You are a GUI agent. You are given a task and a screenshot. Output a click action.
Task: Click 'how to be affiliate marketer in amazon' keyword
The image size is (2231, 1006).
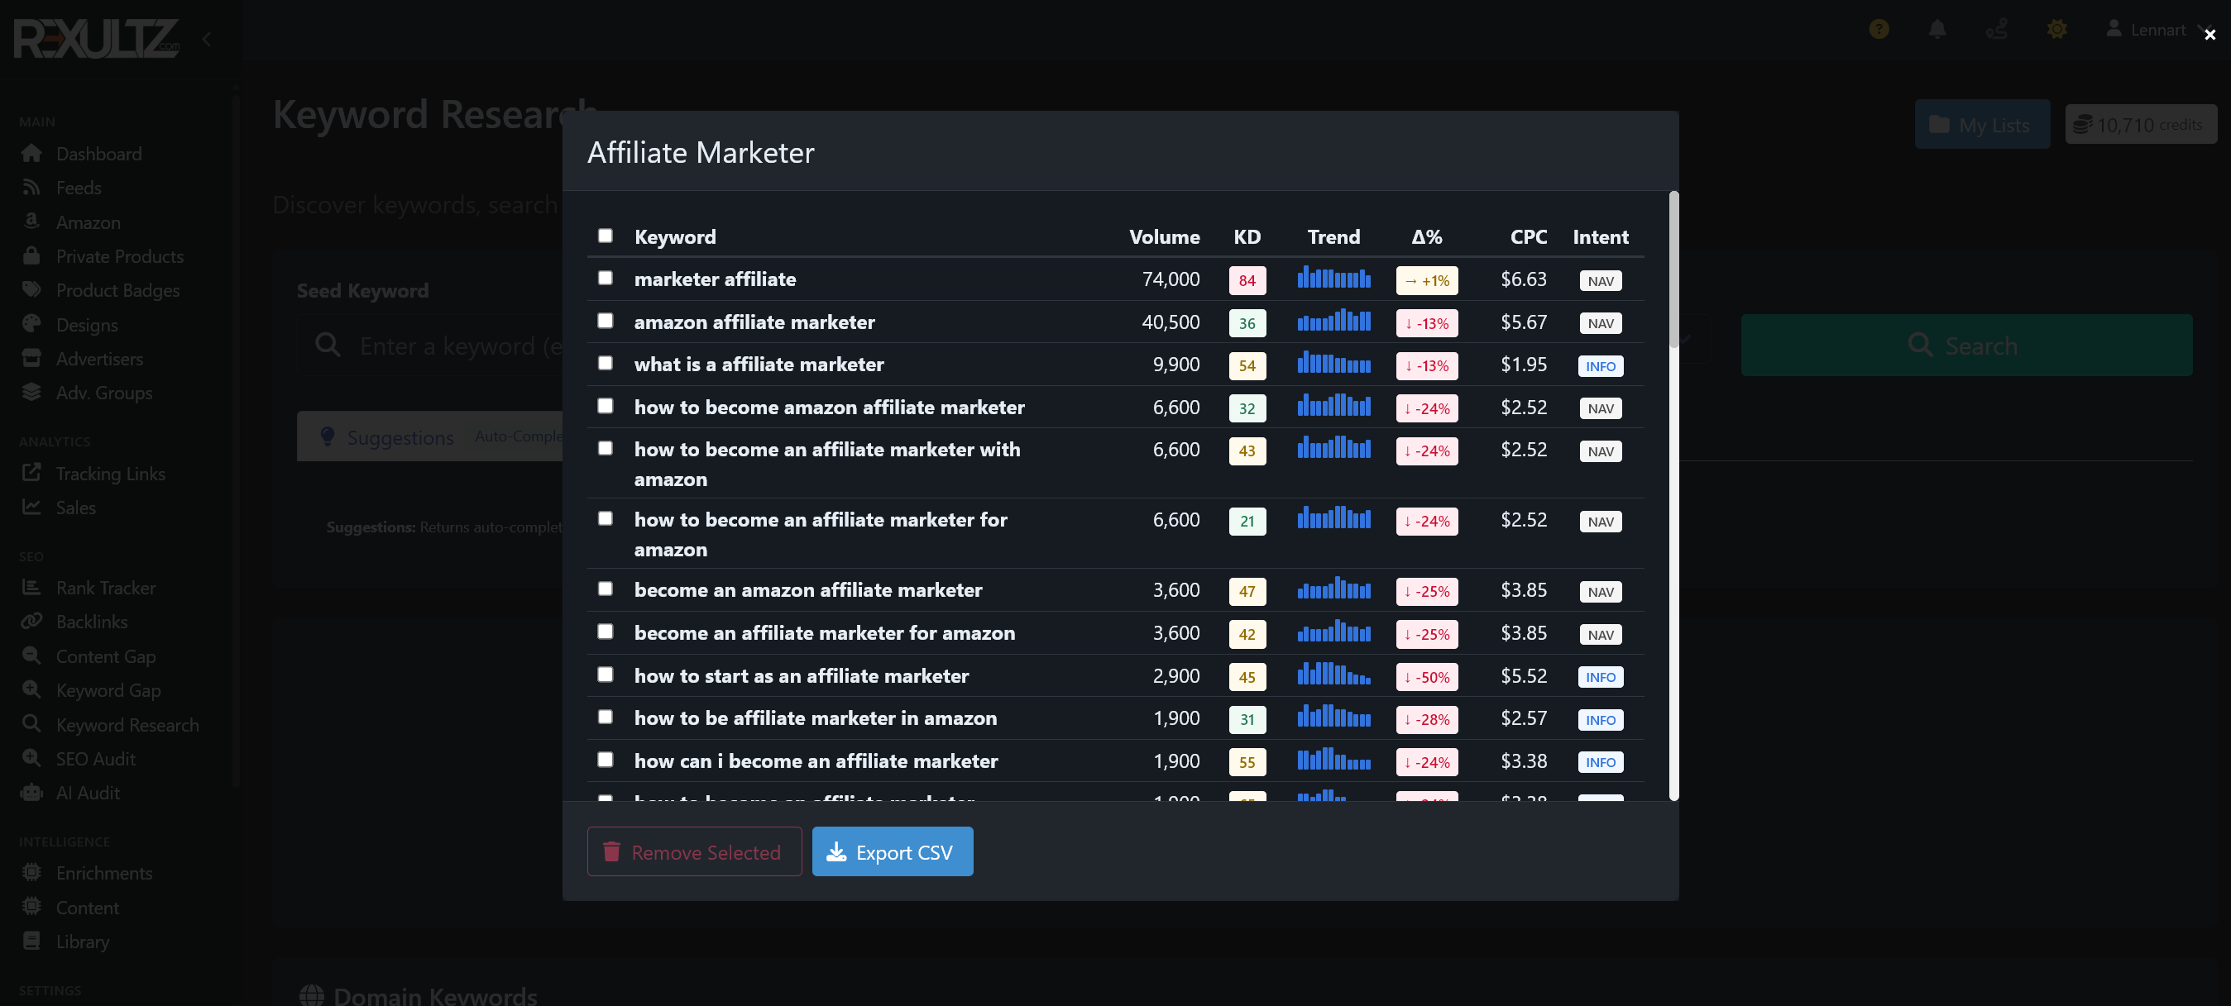815,718
